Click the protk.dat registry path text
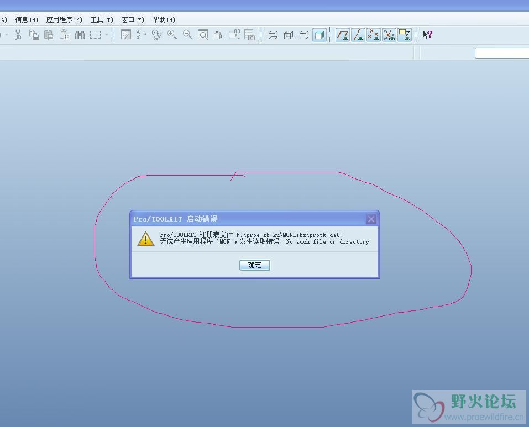The image size is (529, 427). coord(289,235)
